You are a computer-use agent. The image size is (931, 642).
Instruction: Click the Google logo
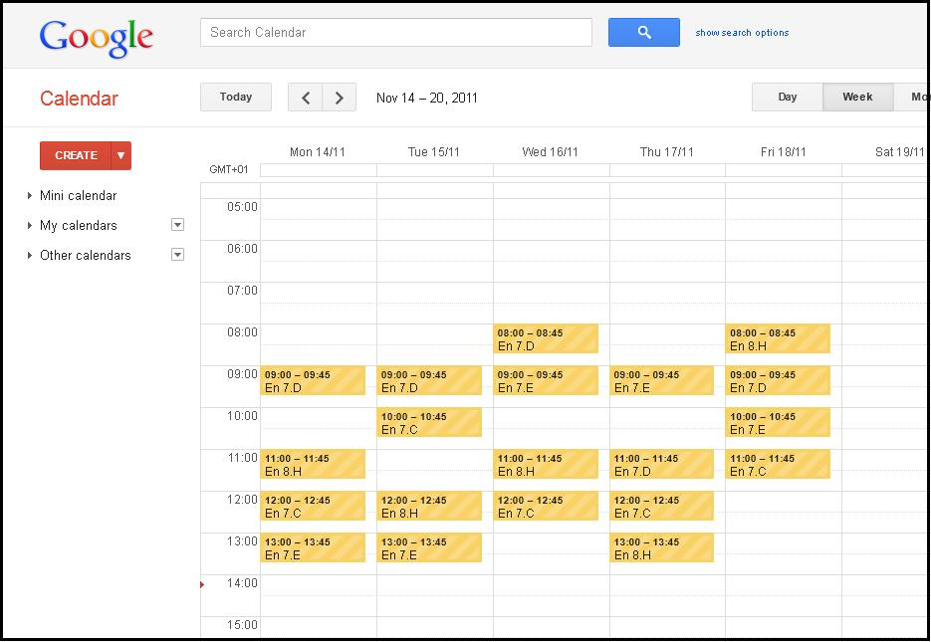pos(97,37)
